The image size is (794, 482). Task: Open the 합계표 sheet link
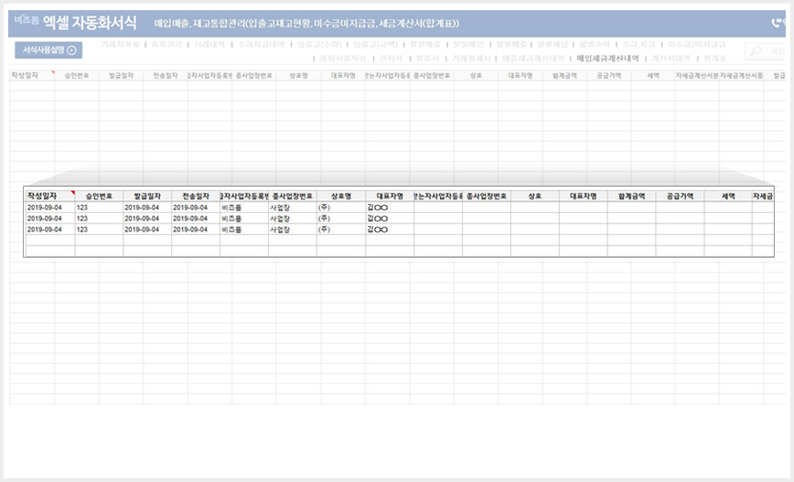point(714,59)
